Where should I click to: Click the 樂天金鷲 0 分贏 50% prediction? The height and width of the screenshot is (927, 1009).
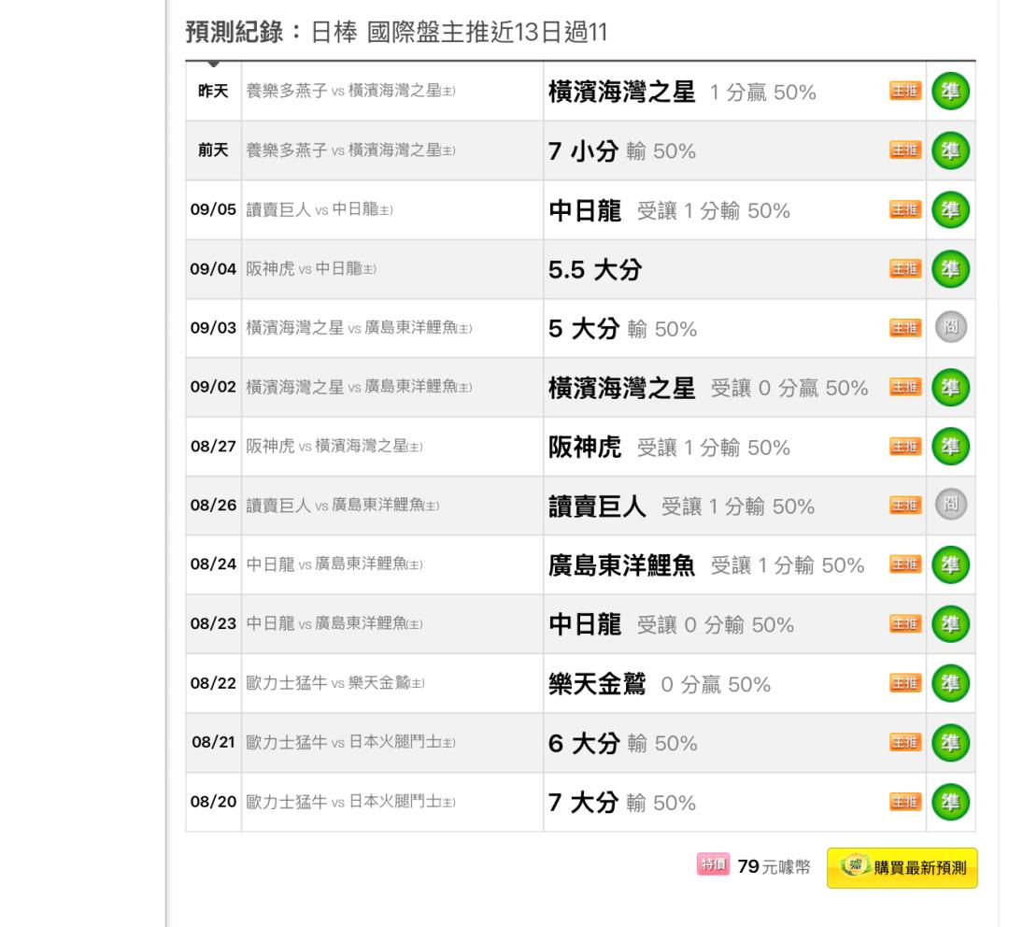pyautogui.click(x=659, y=684)
